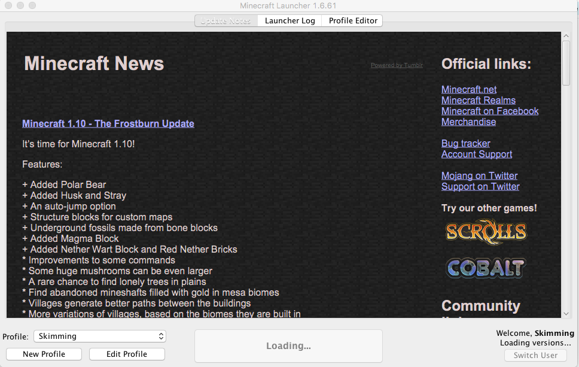The width and height of the screenshot is (579, 367).
Task: Open the Account Support link
Action: 477,154
